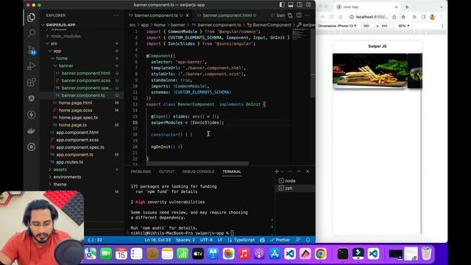Viewport: 471px width, 265px height.
Task: Click the editor horizontal scrollbar
Action: coord(197,163)
